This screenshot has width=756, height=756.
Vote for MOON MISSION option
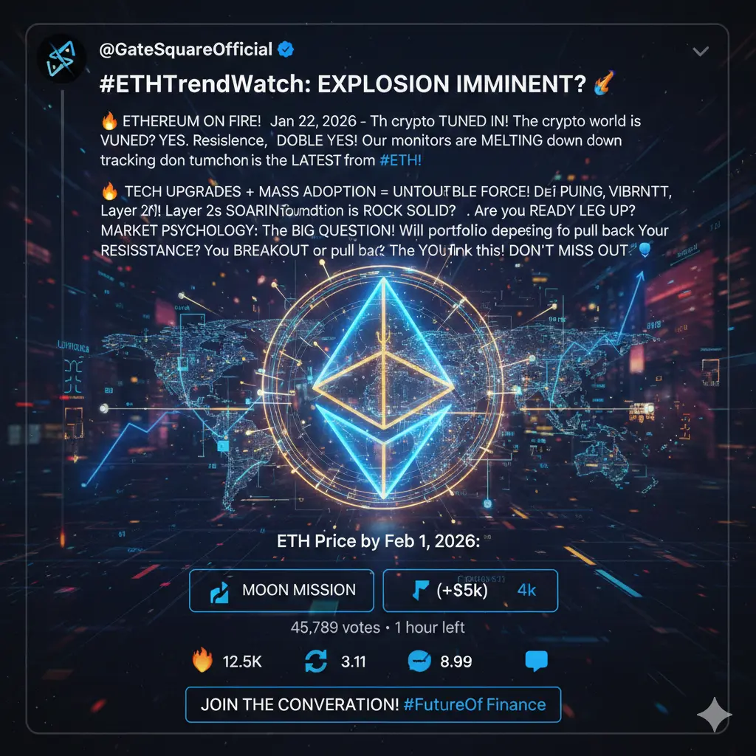point(281,590)
